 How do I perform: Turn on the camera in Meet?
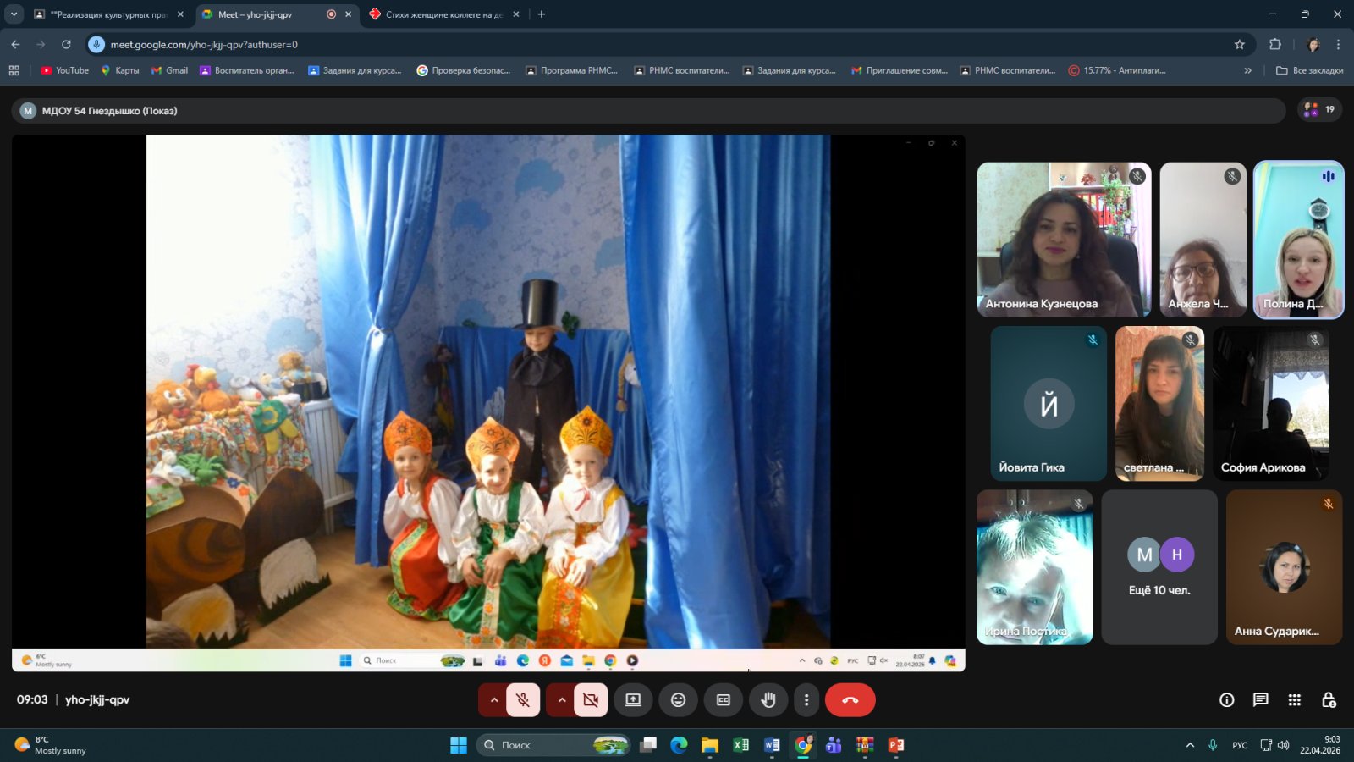(591, 700)
